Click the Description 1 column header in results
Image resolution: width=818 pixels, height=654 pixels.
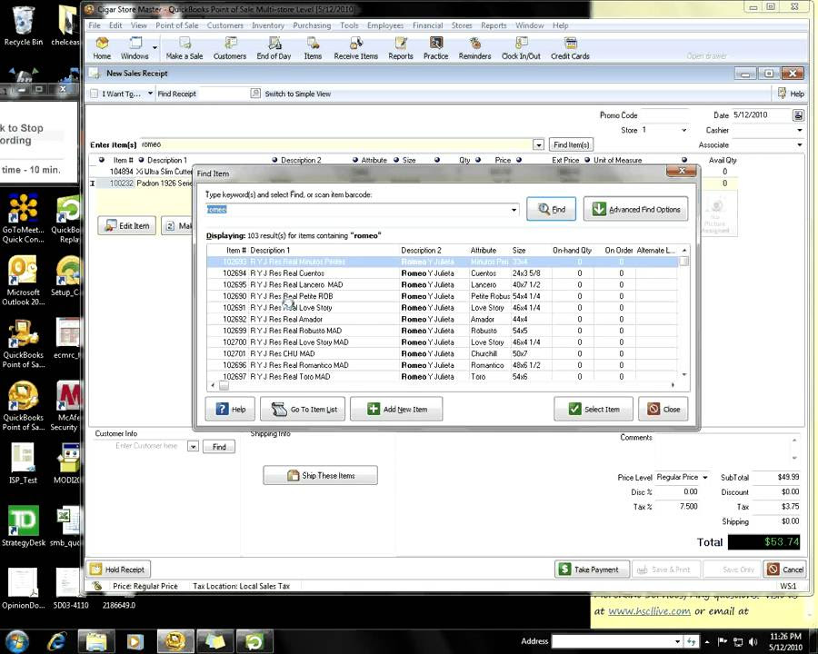pos(270,251)
